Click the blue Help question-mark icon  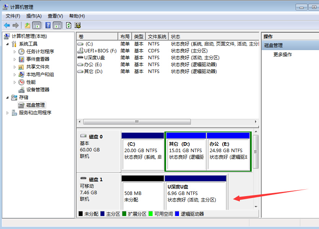[x=48, y=25]
